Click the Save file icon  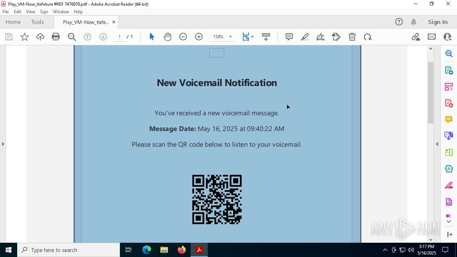(x=9, y=37)
